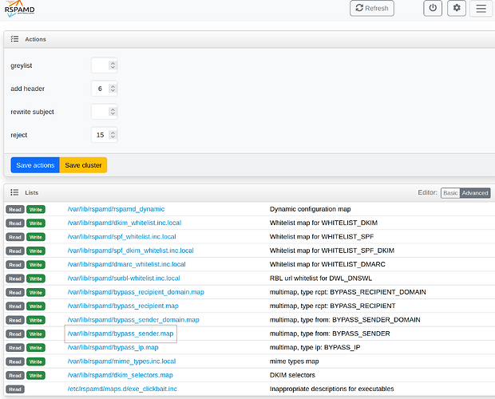Viewport: 495px width, 399px height.
Task: Open the hamburger navigation menu
Action: pyautogui.click(x=481, y=8)
